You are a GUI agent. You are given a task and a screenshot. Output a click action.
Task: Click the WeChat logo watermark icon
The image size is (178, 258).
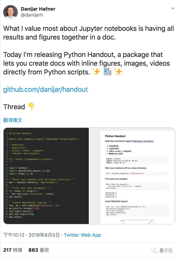154,250
